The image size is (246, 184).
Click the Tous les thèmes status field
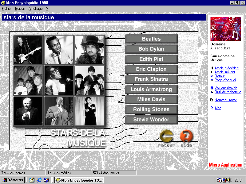(x=22, y=173)
